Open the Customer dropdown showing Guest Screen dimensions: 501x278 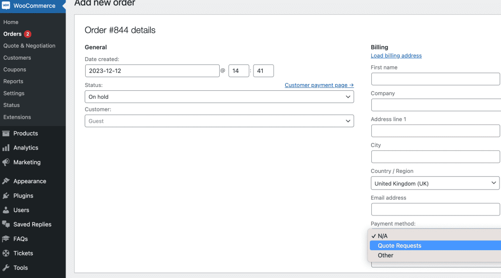tap(219, 121)
